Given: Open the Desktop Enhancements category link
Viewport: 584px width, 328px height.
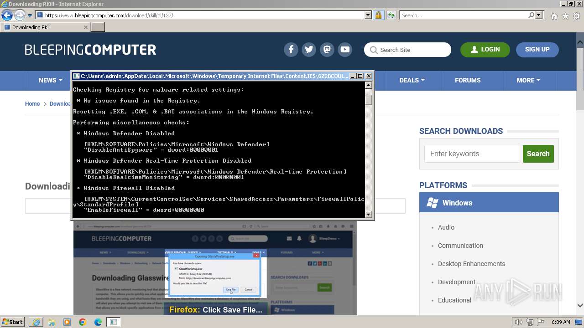Looking at the screenshot, I should (471, 264).
